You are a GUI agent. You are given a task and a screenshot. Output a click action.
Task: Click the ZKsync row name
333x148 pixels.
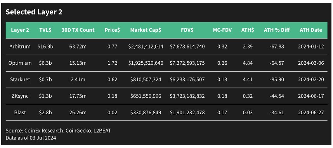(x=20, y=96)
